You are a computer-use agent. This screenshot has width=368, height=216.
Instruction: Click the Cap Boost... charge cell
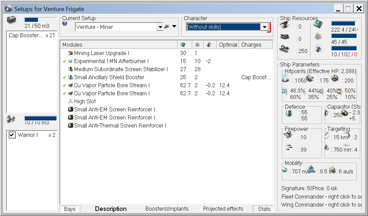click(x=256, y=77)
